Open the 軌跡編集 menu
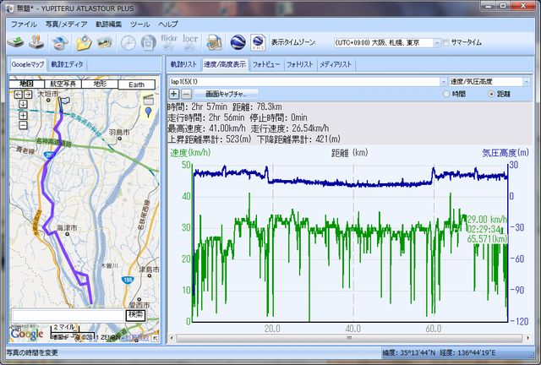The height and width of the screenshot is (365, 541). click(108, 25)
